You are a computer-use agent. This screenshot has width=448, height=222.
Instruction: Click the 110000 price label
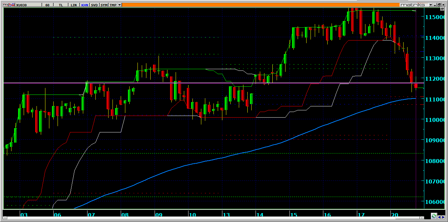tap(436, 120)
